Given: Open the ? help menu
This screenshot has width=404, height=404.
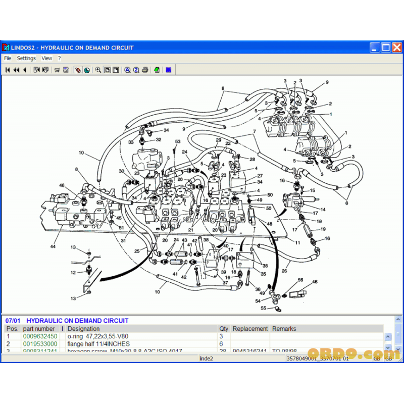Looking at the screenshot, I should click(x=59, y=58).
